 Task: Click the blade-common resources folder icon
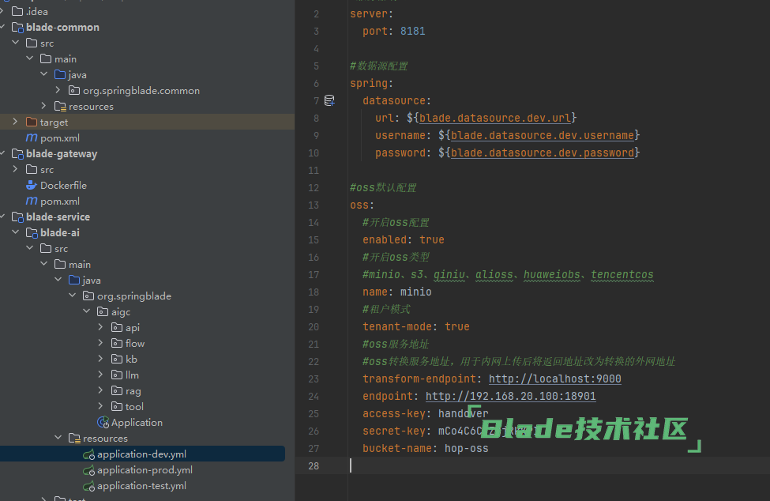(60, 106)
